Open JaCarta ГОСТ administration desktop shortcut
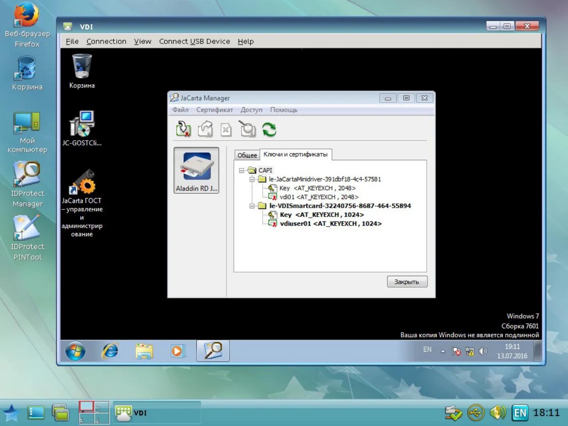 pos(82,203)
